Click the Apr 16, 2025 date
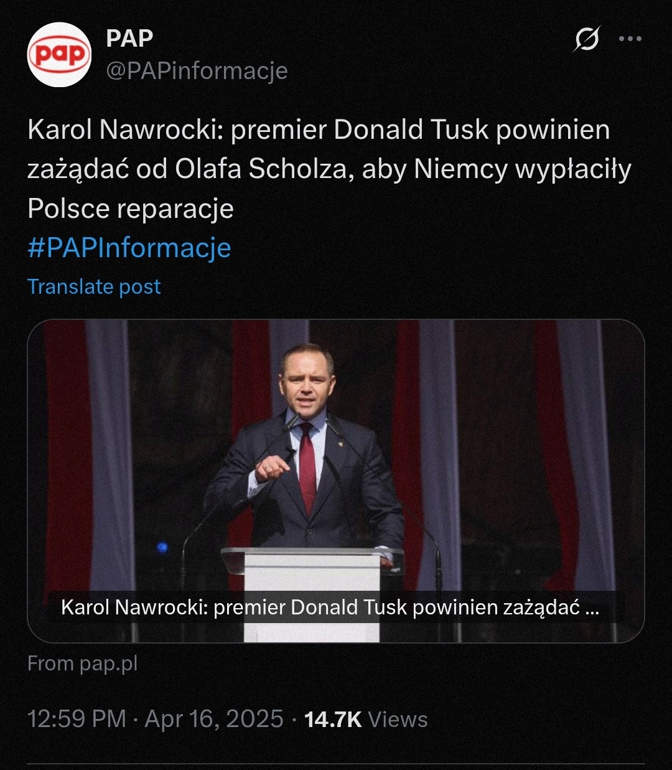The height and width of the screenshot is (770, 672). pyautogui.click(x=214, y=719)
